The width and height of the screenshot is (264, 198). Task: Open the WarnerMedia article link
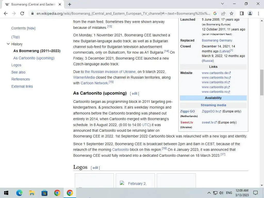point(84,77)
